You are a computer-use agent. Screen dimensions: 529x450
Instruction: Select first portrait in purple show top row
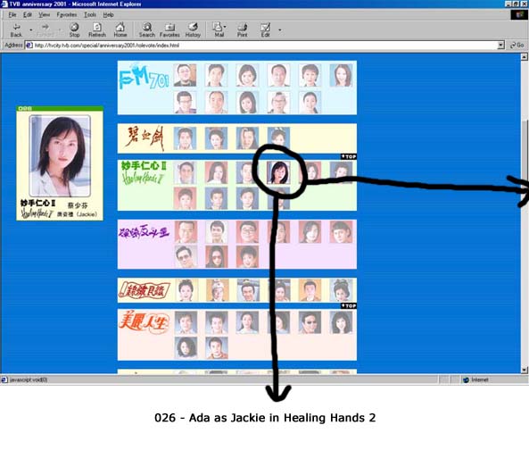(186, 232)
